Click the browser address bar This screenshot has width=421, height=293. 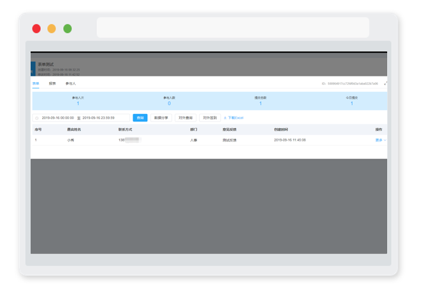[233, 27]
